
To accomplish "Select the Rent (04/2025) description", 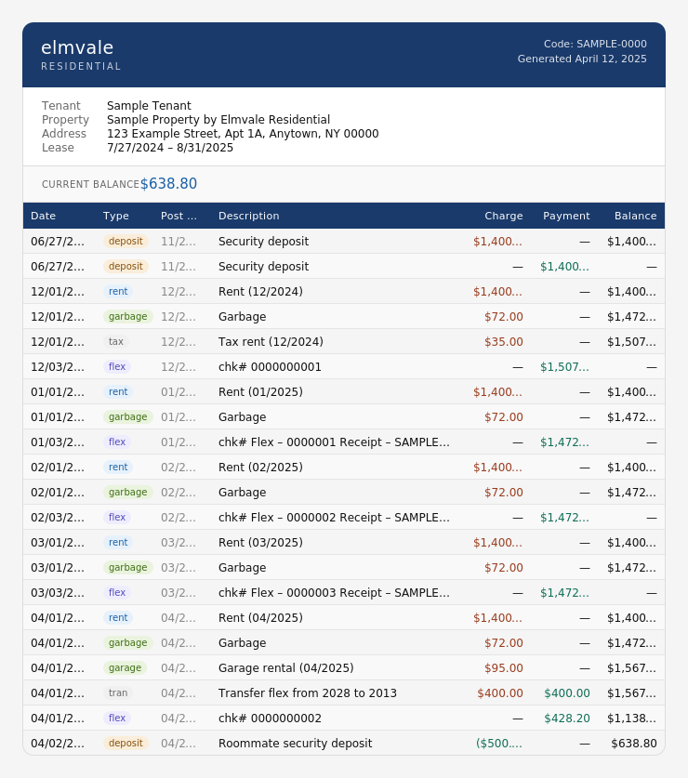I will pos(260,618).
